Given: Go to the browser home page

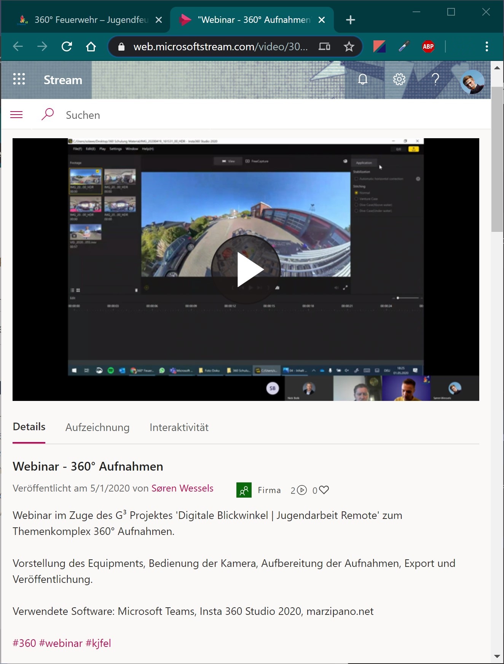Looking at the screenshot, I should tap(91, 46).
